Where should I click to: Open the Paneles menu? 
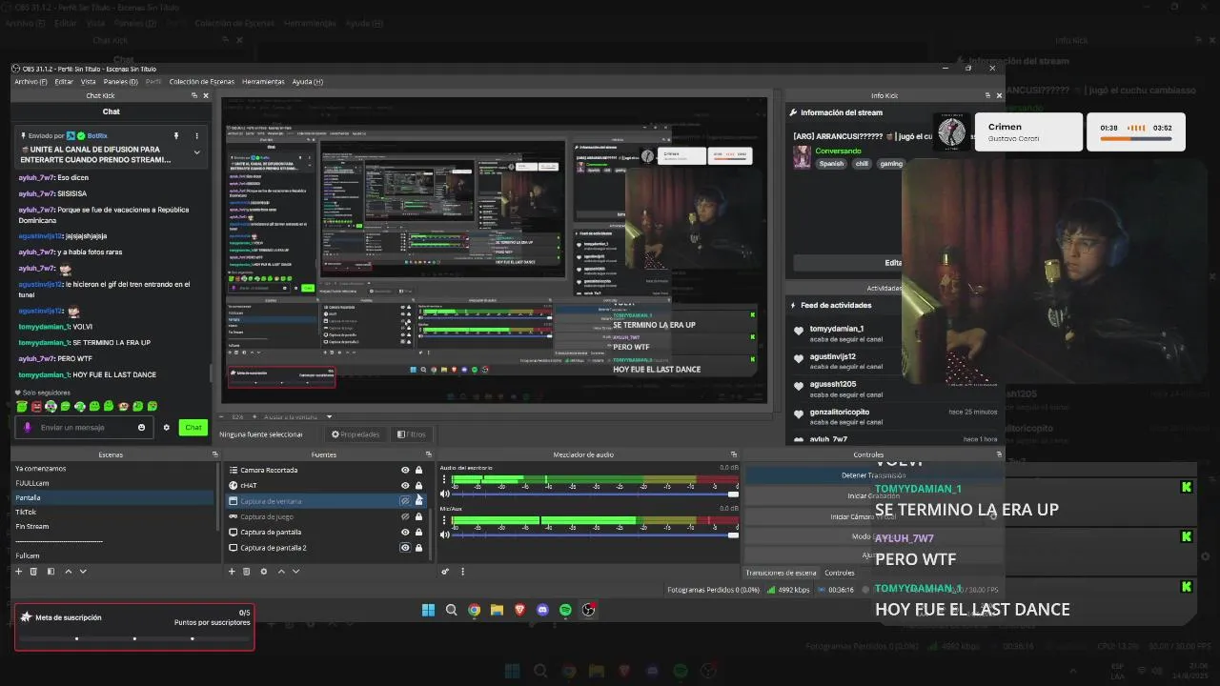click(120, 81)
